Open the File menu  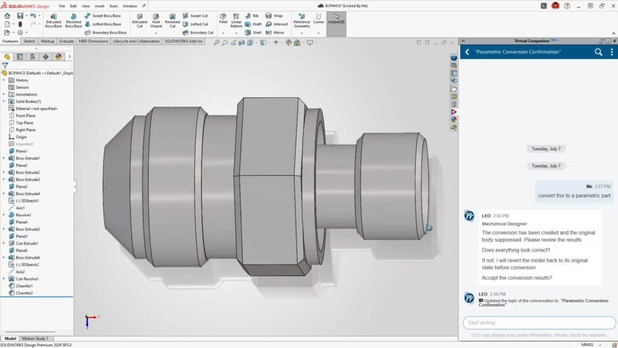[x=62, y=6]
